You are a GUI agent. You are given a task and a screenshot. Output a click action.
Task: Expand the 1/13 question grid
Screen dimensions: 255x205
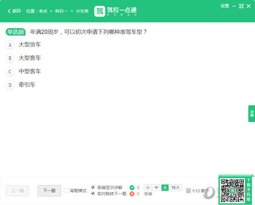pyautogui.click(x=200, y=191)
